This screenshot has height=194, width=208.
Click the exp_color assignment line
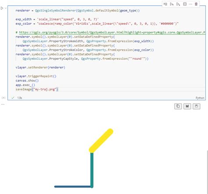97,24
